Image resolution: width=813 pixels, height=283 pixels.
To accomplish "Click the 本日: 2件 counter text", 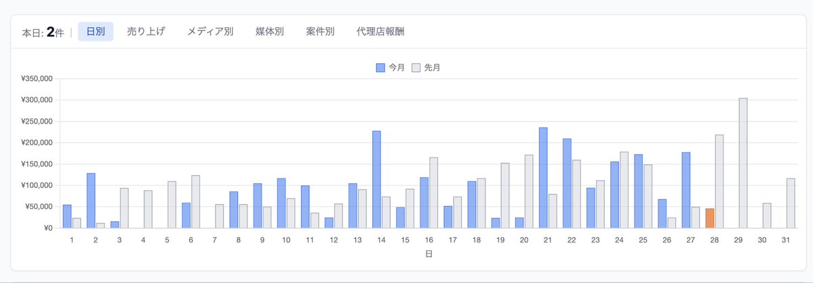I will [x=43, y=32].
